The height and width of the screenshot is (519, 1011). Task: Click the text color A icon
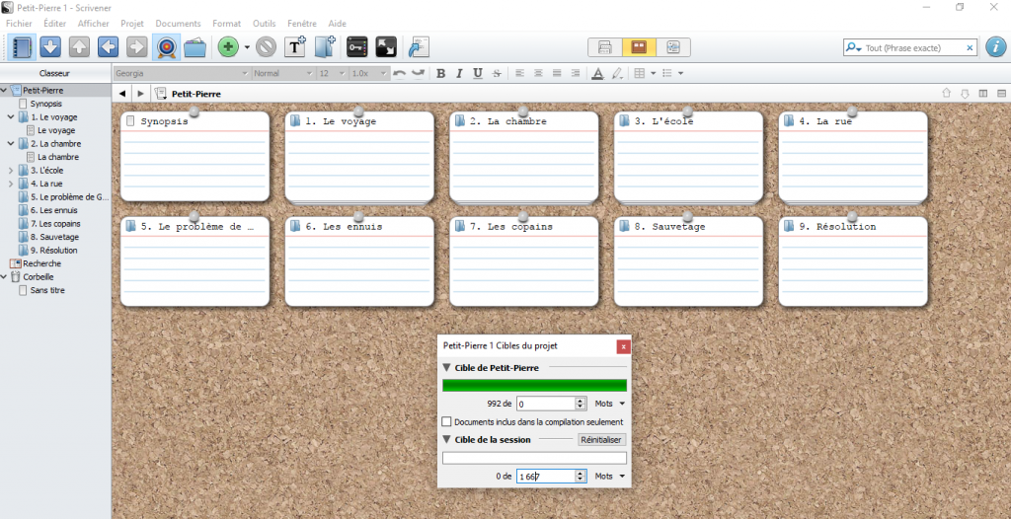pyautogui.click(x=597, y=73)
